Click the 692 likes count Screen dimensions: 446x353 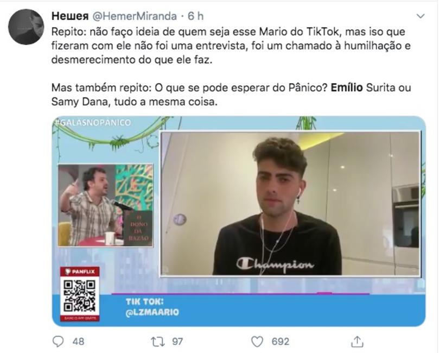[x=281, y=342]
